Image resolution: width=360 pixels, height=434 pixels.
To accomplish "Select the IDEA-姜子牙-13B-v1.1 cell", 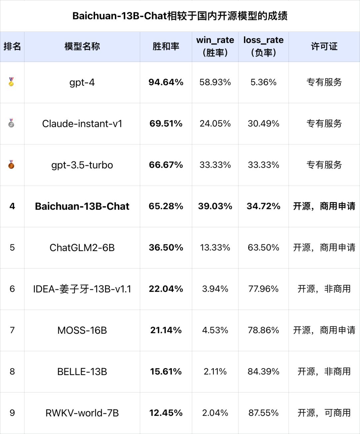I will [x=82, y=289].
